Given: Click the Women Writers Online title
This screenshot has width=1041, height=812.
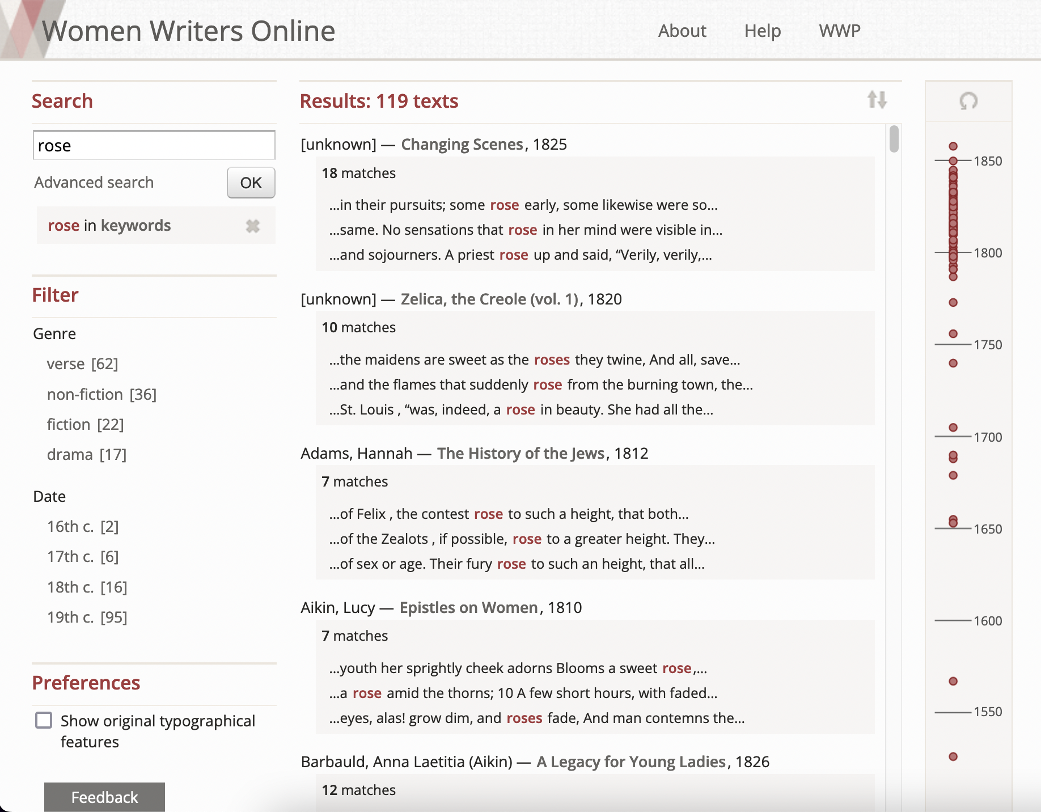Looking at the screenshot, I should point(189,31).
